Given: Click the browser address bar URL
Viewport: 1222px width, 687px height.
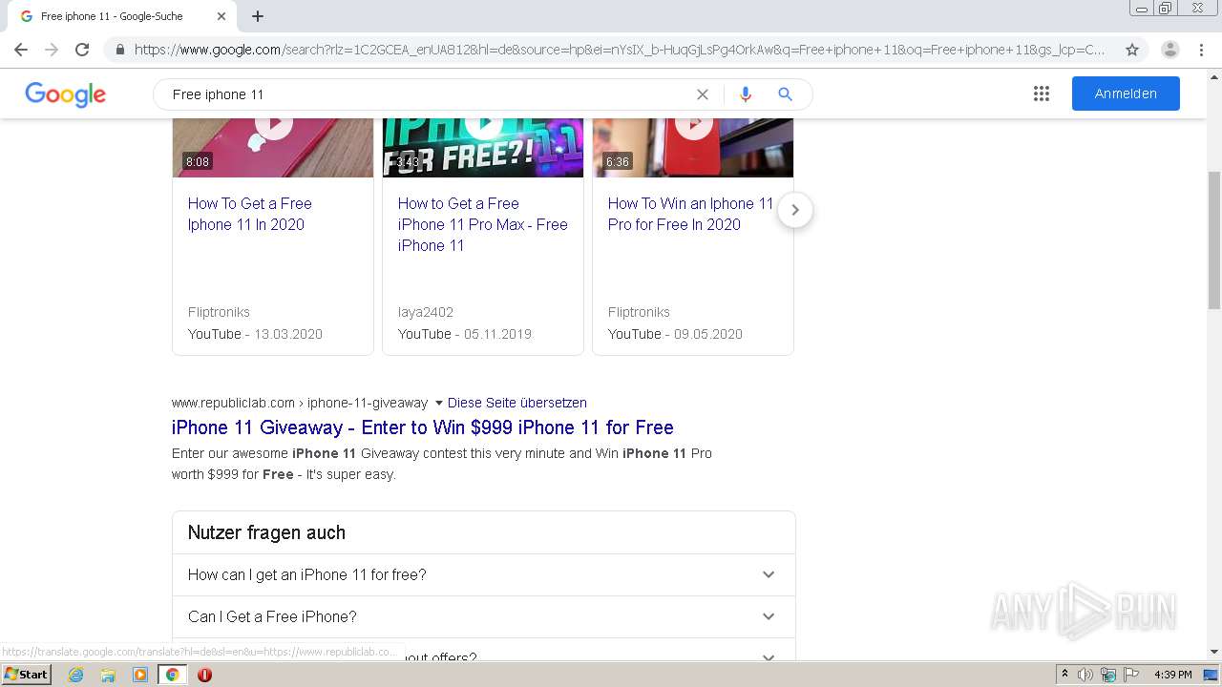Looking at the screenshot, I should point(619,50).
